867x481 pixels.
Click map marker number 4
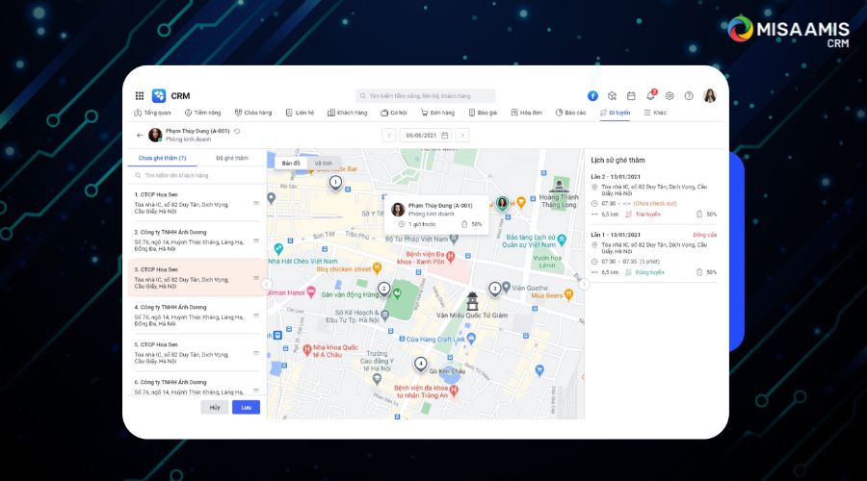click(x=420, y=364)
